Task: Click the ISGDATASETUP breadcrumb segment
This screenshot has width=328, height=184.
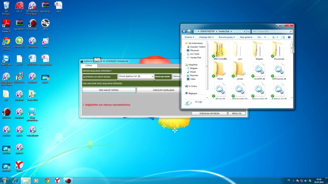Action: point(207,31)
